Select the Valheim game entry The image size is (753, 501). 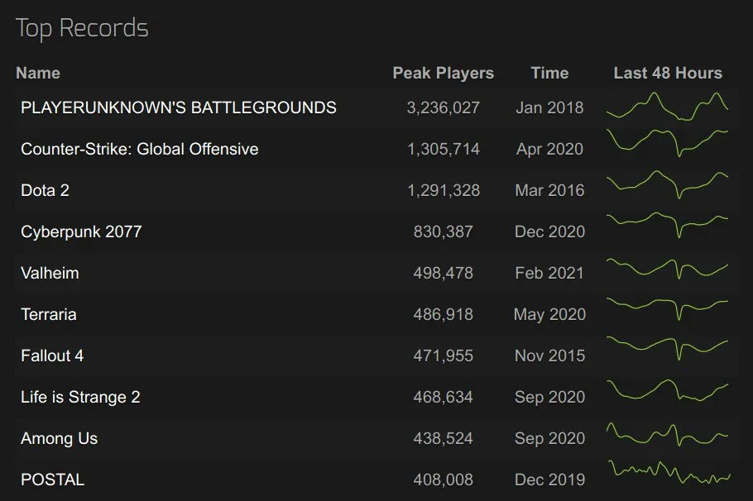50,273
